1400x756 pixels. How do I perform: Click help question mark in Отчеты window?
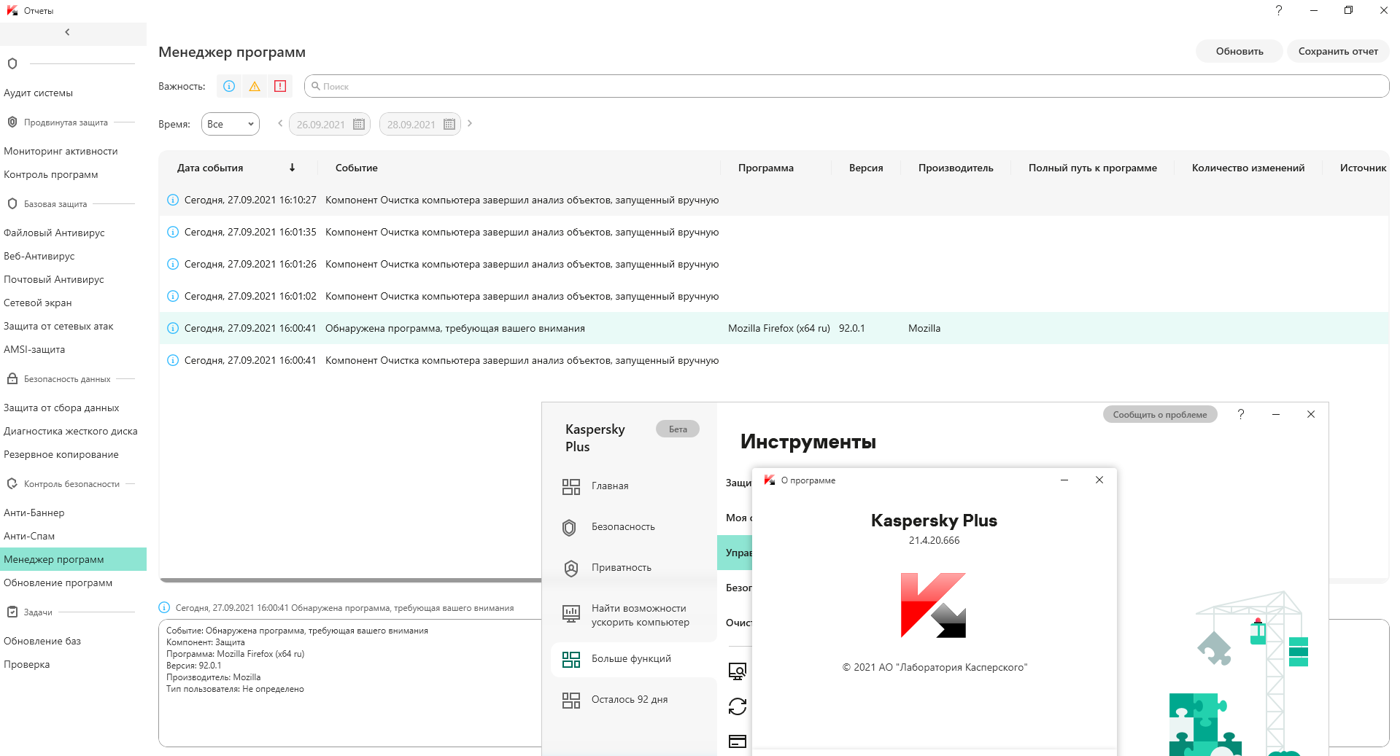coord(1279,10)
